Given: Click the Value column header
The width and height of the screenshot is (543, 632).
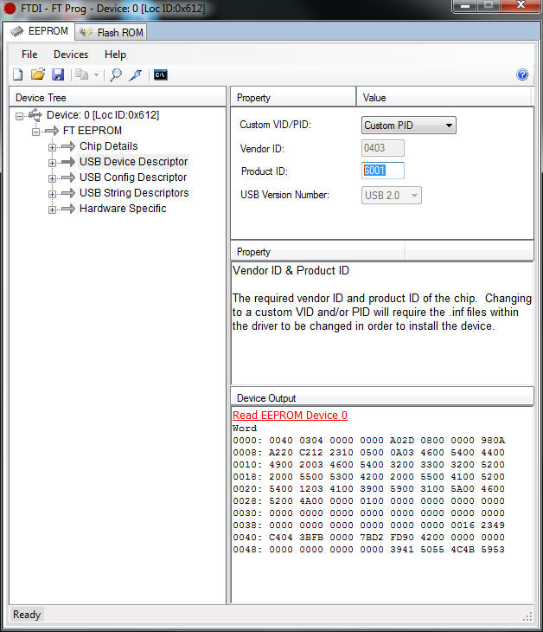Looking at the screenshot, I should (x=444, y=97).
